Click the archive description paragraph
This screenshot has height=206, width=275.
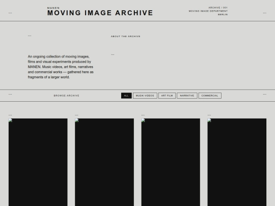click(x=61, y=67)
